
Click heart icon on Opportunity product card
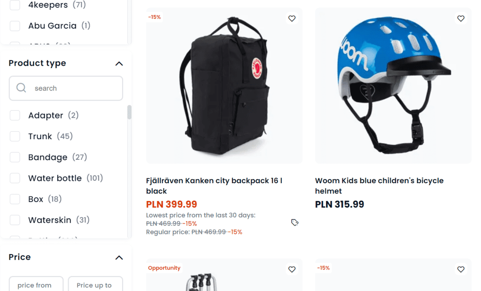coord(292,269)
